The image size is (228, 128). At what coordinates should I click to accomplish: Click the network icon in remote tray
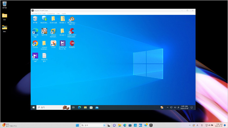pos(171,108)
